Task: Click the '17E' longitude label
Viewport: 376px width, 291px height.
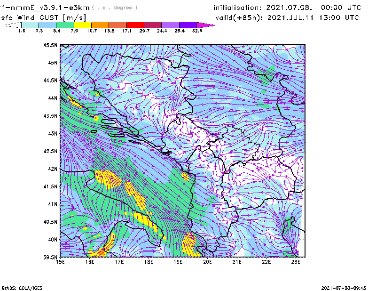Action: coord(119,262)
